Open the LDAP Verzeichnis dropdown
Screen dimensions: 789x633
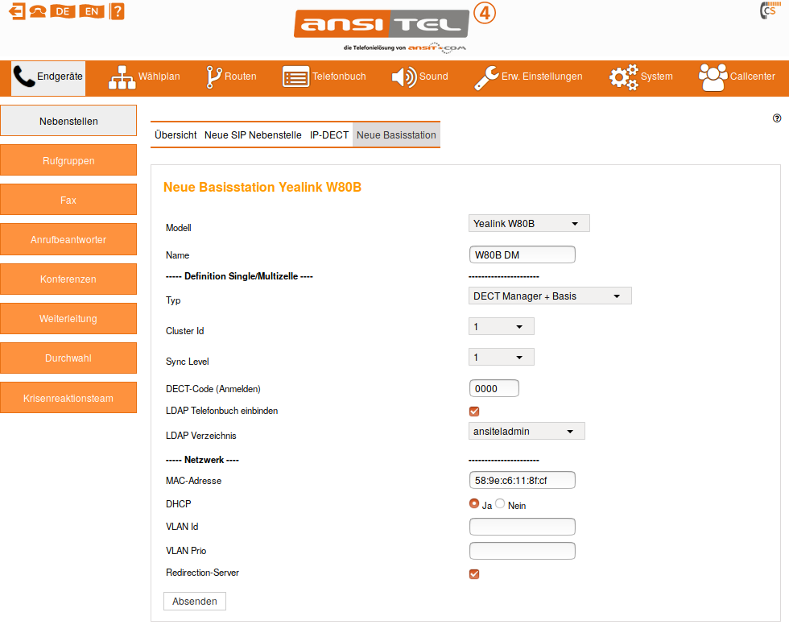pyautogui.click(x=527, y=431)
